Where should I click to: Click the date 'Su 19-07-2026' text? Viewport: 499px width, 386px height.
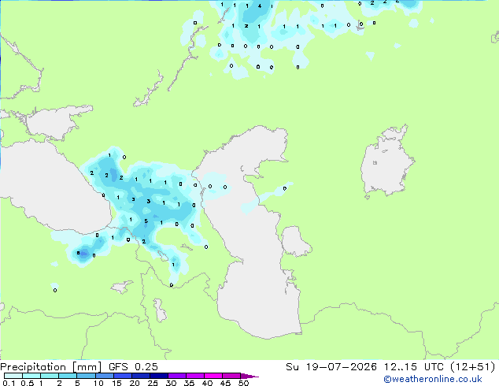tap(331, 366)
